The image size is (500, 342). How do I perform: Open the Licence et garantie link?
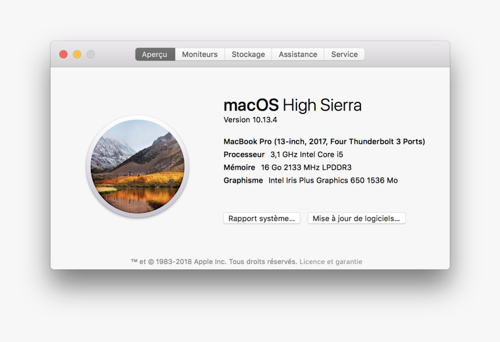pyautogui.click(x=331, y=262)
